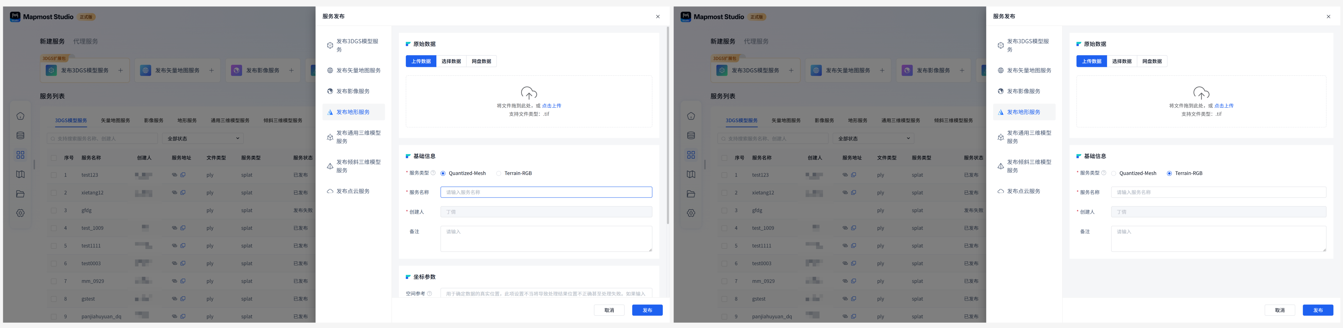The image size is (1343, 328).
Task: Copy service address of test123 in left list
Action: point(183,175)
